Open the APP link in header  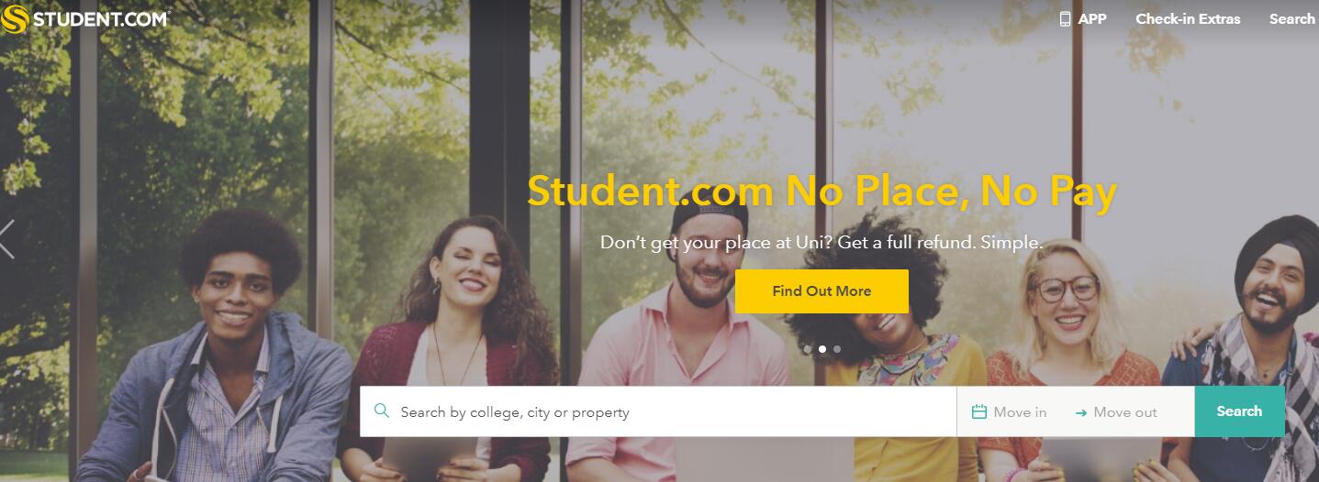tap(1092, 18)
